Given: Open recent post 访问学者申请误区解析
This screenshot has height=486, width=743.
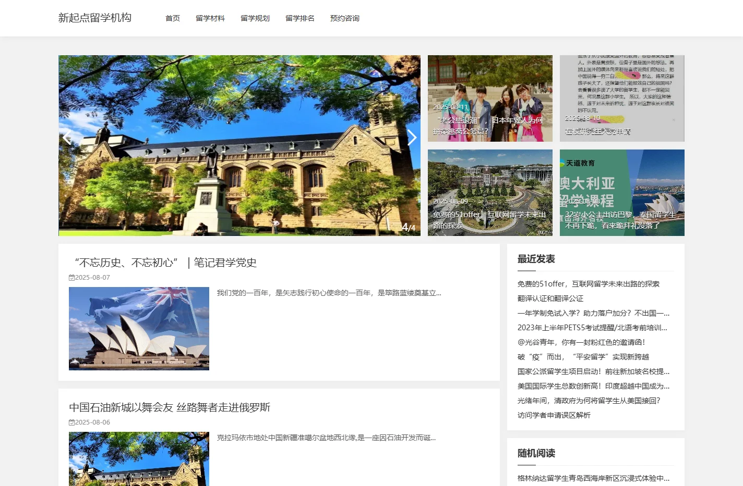Looking at the screenshot, I should [554, 415].
